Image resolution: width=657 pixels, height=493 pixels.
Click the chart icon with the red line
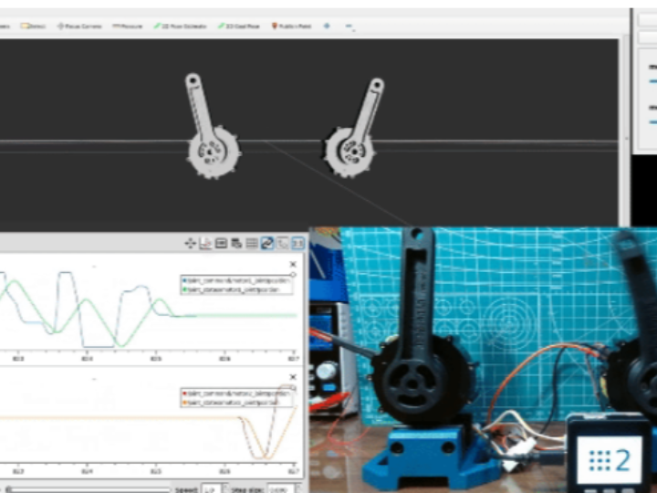pyautogui.click(x=206, y=243)
